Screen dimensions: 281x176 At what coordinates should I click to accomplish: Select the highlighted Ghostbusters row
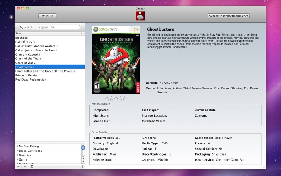point(50,67)
